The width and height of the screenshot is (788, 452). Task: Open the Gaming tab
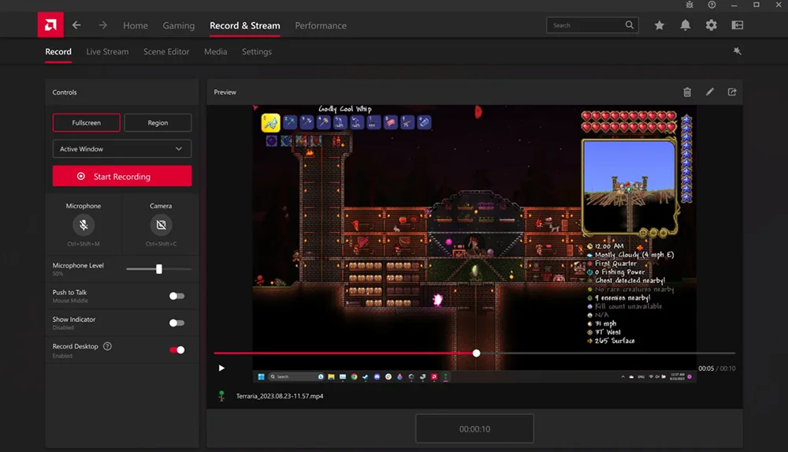pyautogui.click(x=178, y=26)
